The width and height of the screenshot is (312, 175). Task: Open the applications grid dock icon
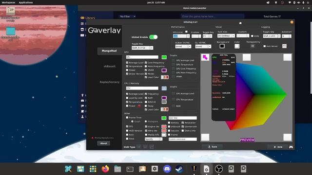93,169
